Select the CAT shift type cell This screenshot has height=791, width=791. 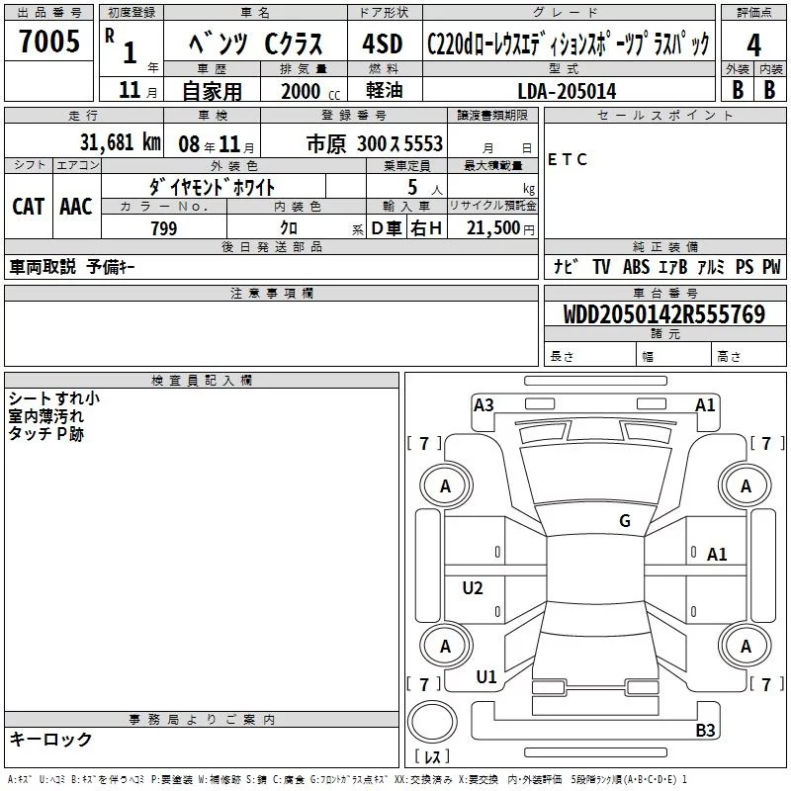(x=28, y=206)
